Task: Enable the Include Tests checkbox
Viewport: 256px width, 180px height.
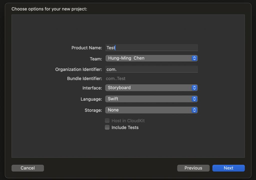Action: point(107,128)
